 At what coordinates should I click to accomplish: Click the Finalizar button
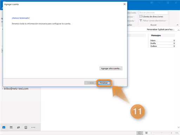pos(104,83)
